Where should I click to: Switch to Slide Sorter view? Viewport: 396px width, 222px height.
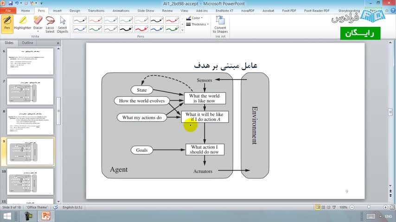(x=323, y=207)
